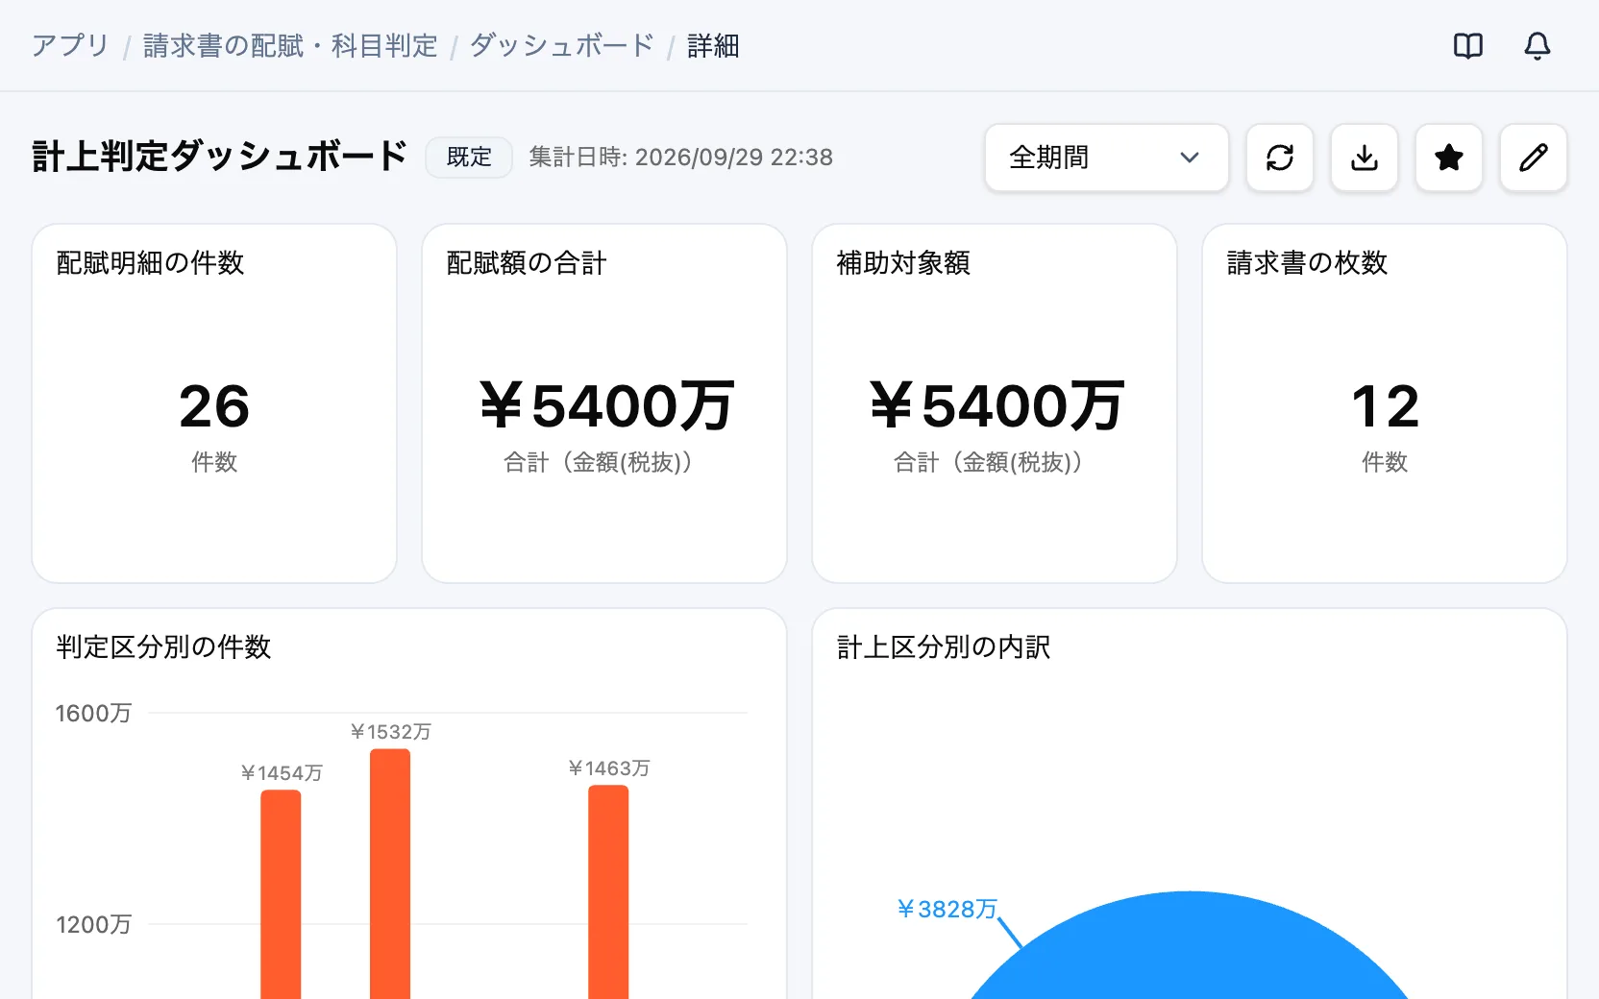Open the documentation book icon

[1468, 46]
